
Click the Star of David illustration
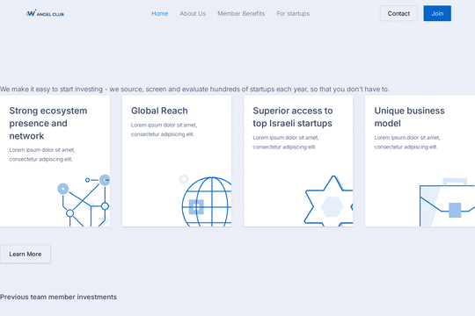coord(328,201)
